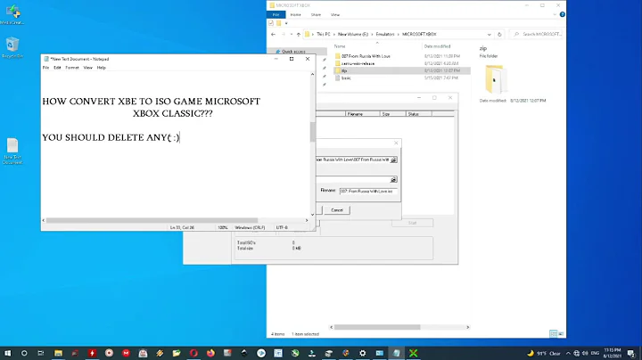
Task: Open Firefox from taskbar
Action: 210,353
